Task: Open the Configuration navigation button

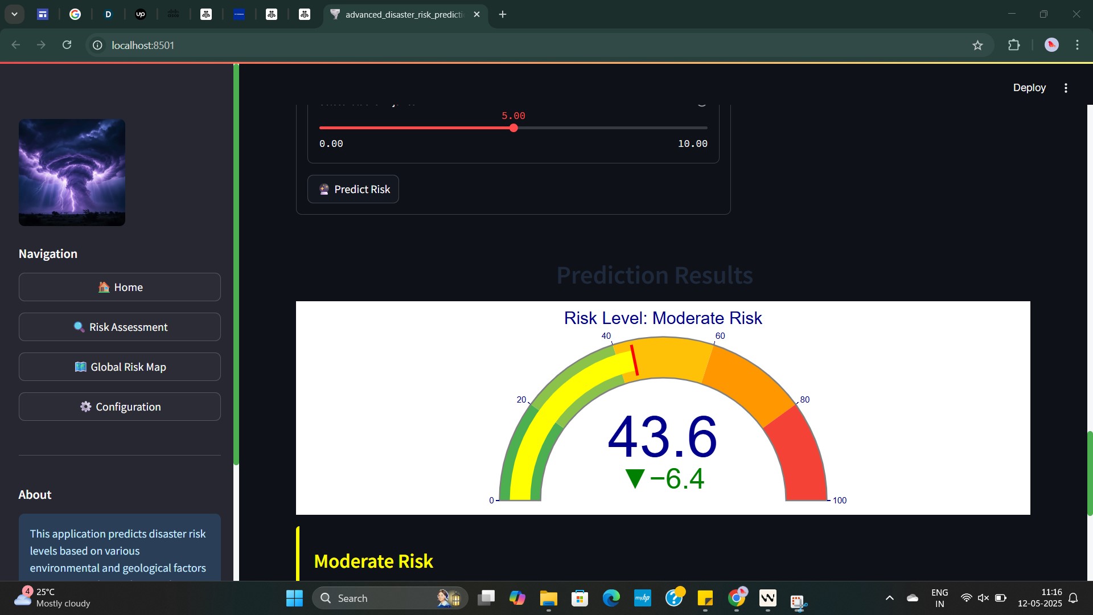Action: (x=120, y=407)
